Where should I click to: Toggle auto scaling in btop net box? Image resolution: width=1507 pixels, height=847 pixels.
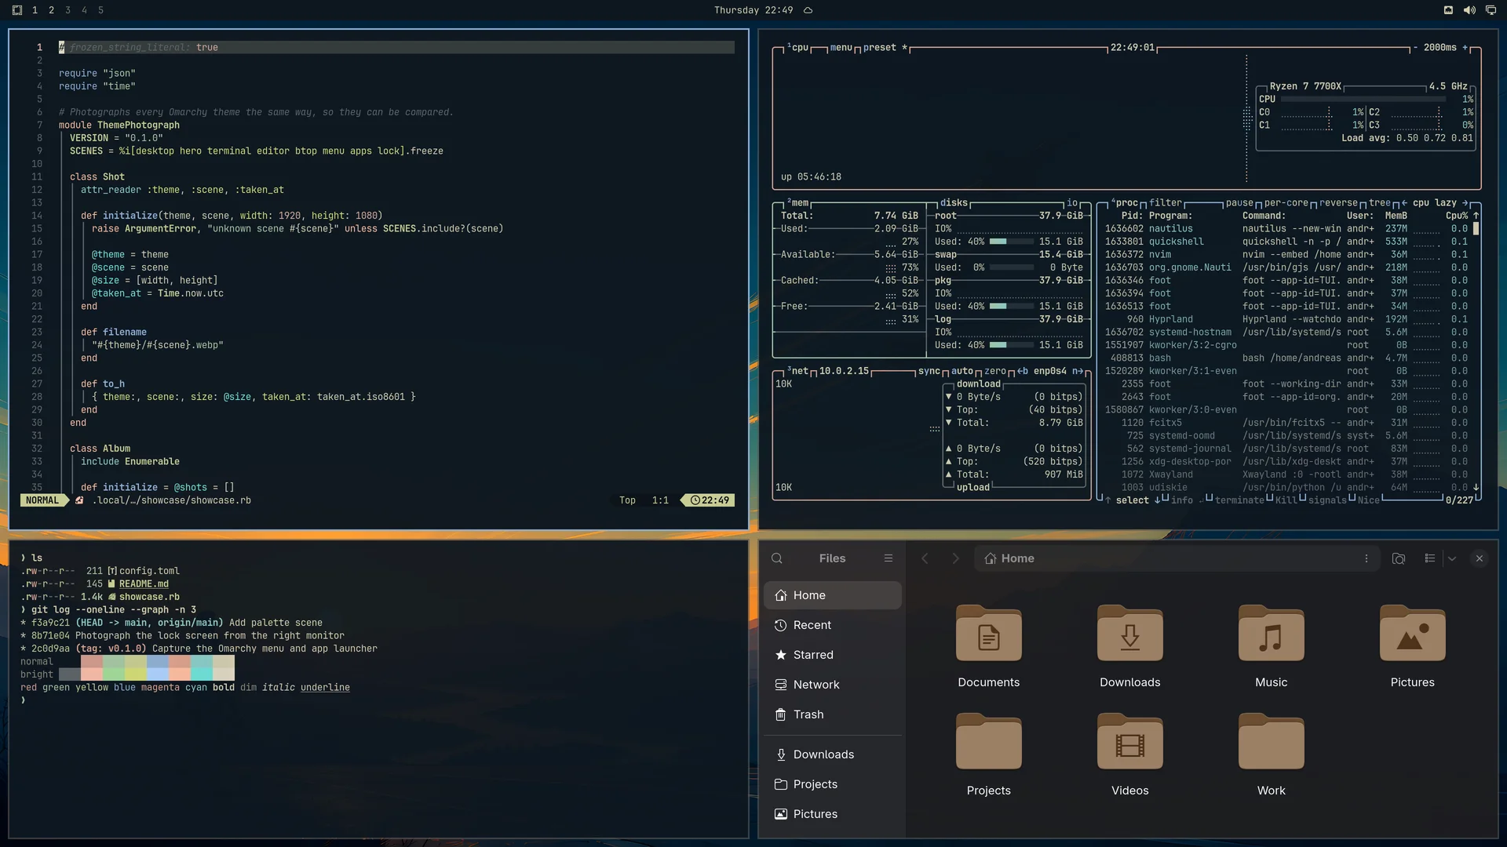coord(962,372)
